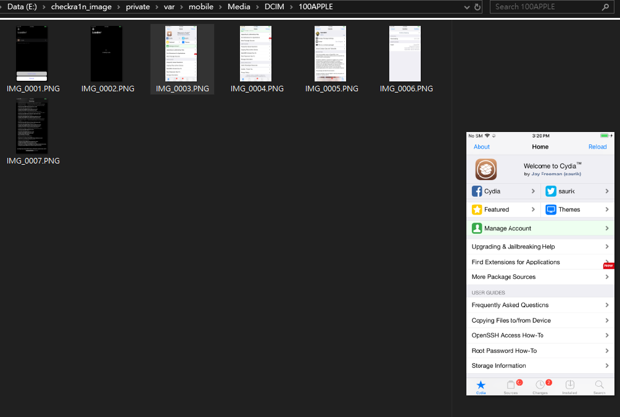This screenshot has height=417, width=620.
Task: Select IMG_0005.PNG thumbnail
Action: click(x=330, y=54)
